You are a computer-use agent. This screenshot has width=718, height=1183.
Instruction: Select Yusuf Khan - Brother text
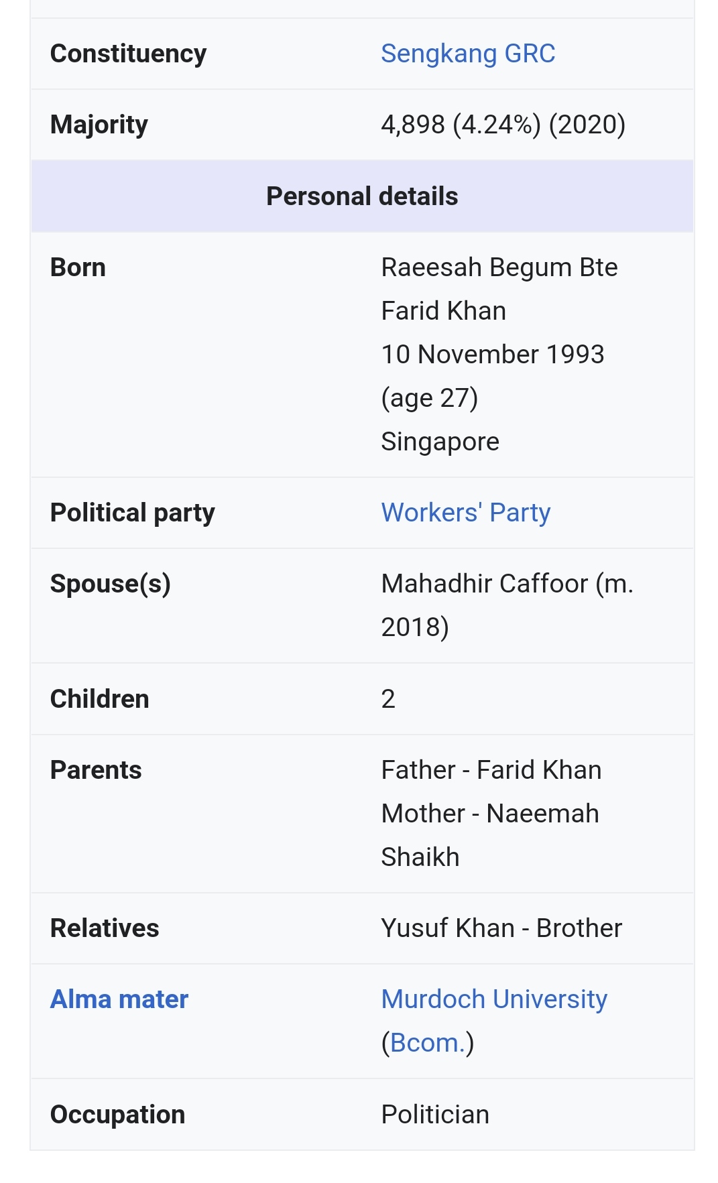click(501, 928)
